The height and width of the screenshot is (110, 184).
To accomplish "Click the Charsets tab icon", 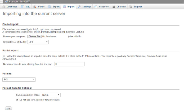I will click(114, 7).
